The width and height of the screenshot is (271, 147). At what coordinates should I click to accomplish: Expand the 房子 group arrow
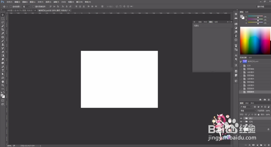tap(244, 118)
